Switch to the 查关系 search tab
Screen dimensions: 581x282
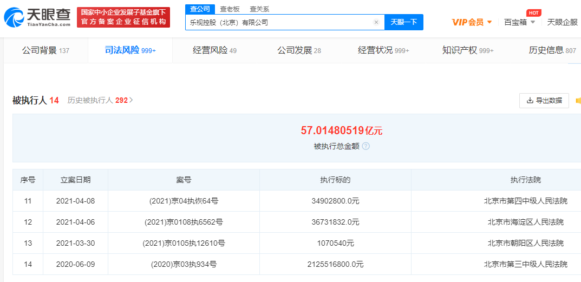click(260, 9)
